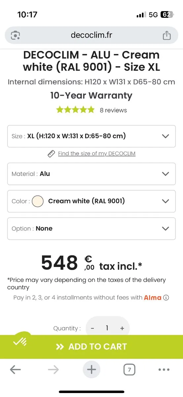Tap the ADD TO CART button
The width and height of the screenshot is (183, 397).
coord(91,346)
